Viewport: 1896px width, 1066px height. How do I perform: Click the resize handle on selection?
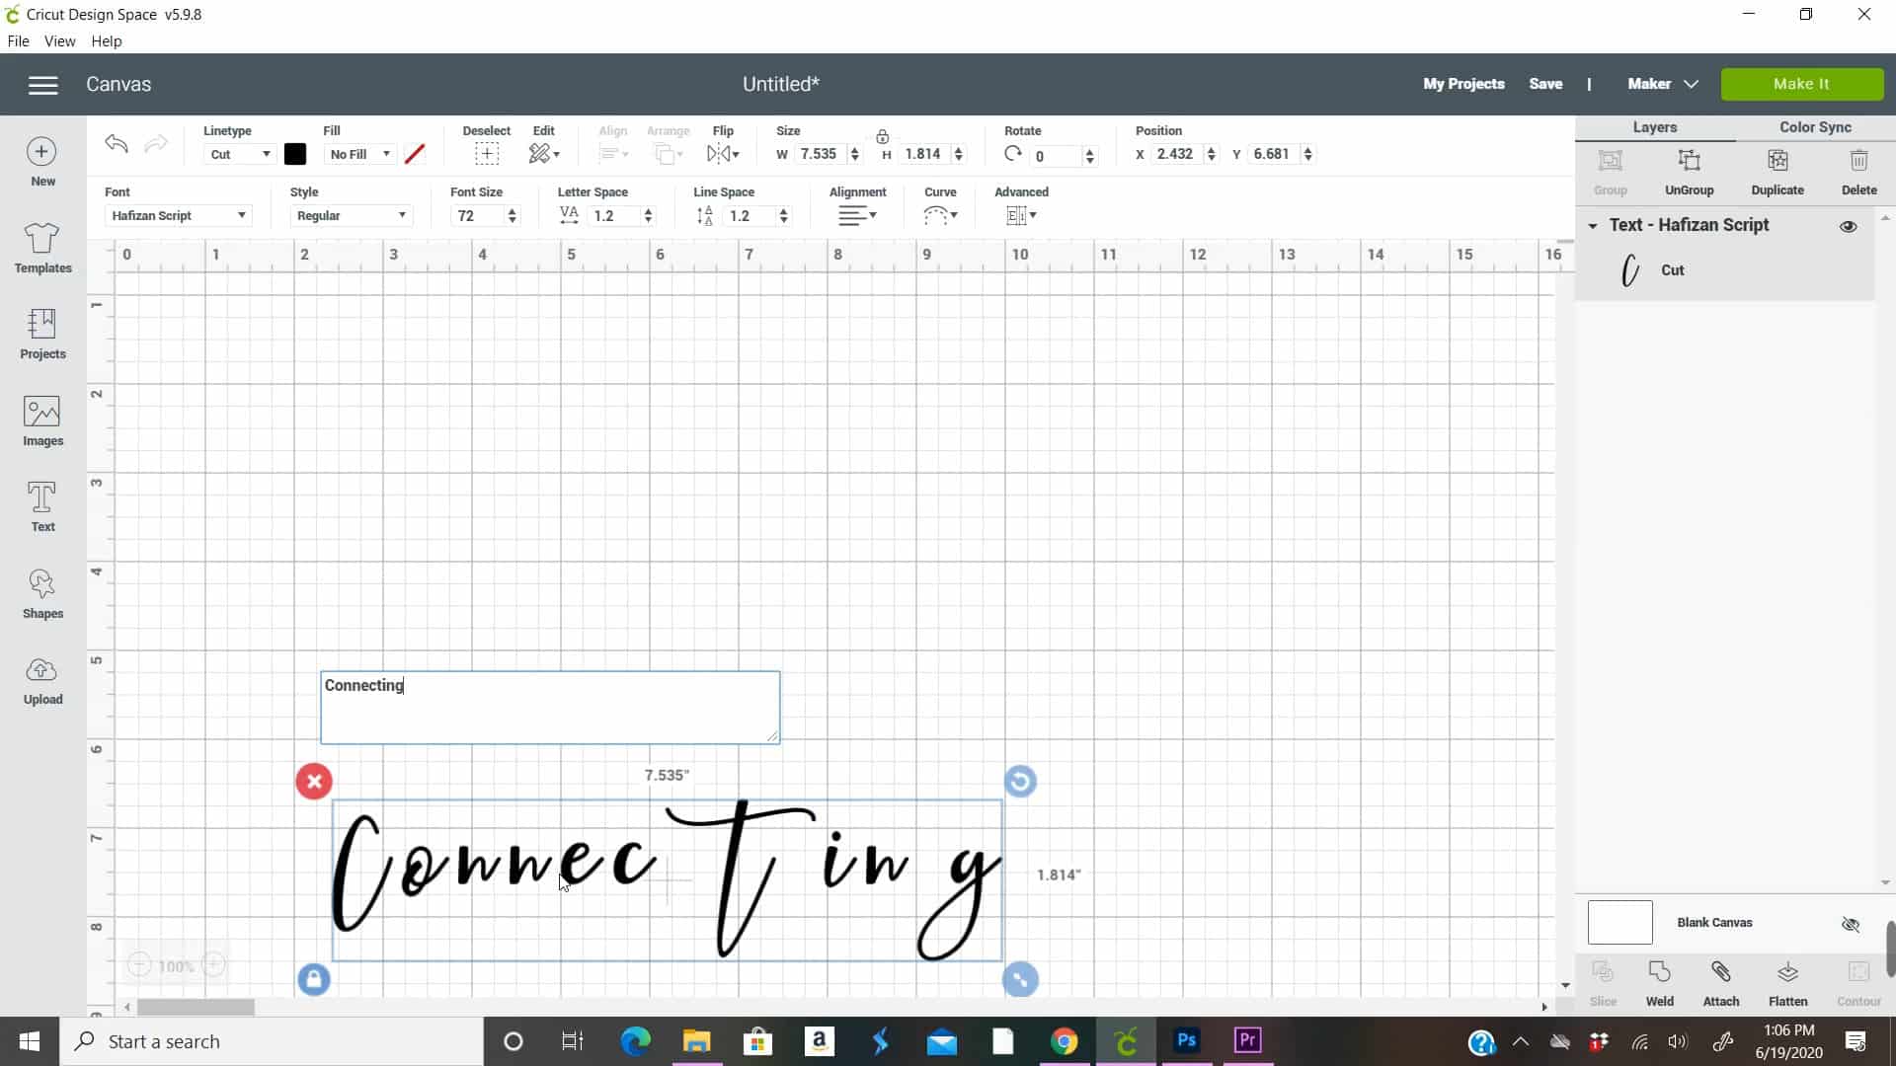1020,979
